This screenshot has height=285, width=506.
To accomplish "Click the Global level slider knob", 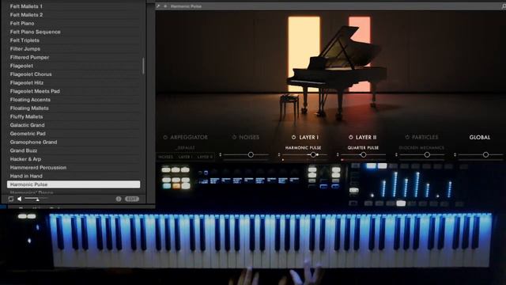I will coord(485,155).
